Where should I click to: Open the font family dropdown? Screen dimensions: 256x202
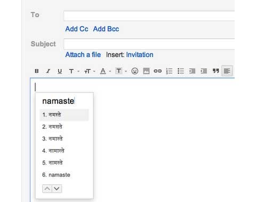pyautogui.click(x=74, y=71)
